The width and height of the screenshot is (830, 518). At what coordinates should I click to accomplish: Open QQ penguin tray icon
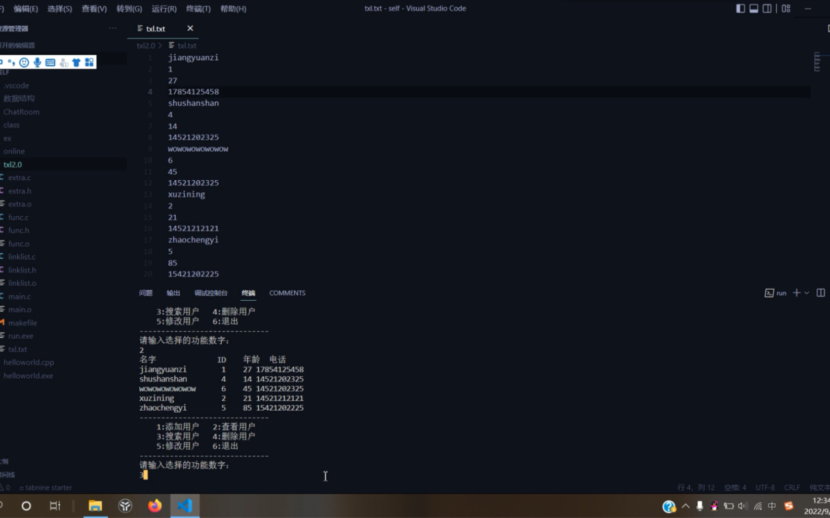point(714,505)
